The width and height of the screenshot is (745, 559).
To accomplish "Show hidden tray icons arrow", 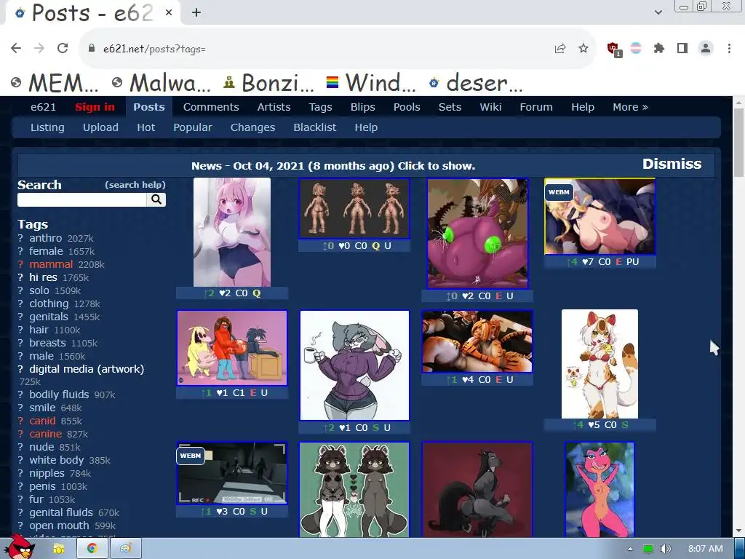I will (631, 549).
